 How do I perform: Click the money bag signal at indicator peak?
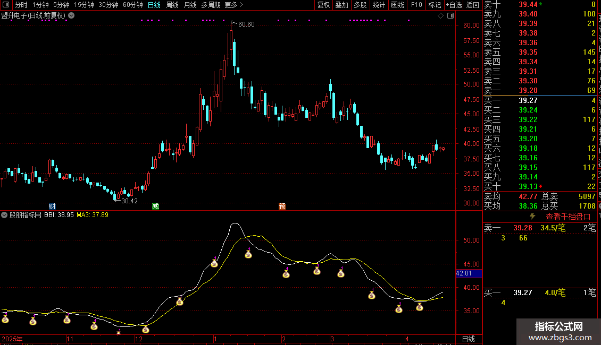(248, 254)
